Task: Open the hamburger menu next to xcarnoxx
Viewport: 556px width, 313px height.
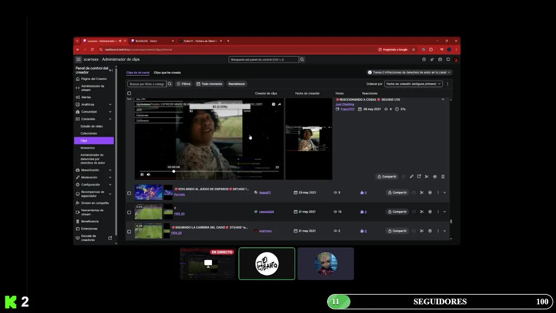Action: tap(79, 60)
